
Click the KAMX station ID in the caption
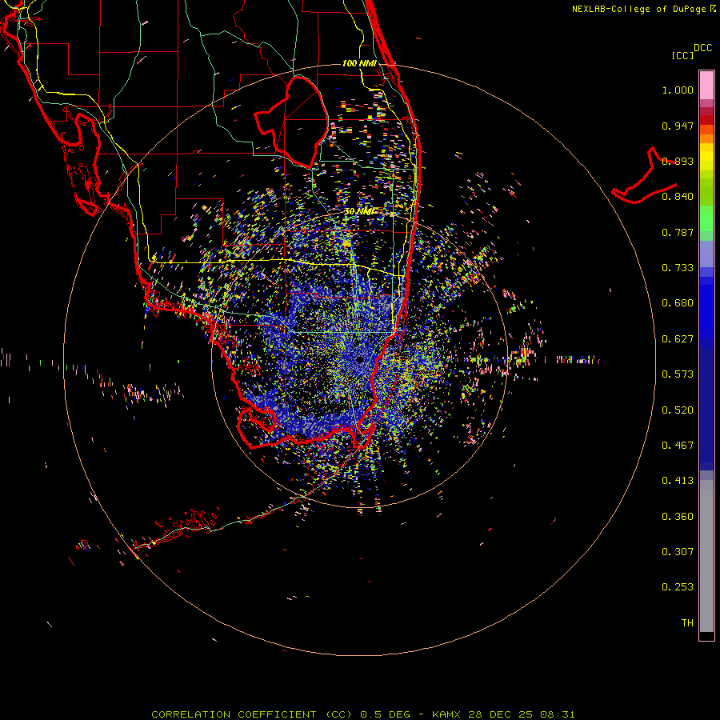point(446,714)
